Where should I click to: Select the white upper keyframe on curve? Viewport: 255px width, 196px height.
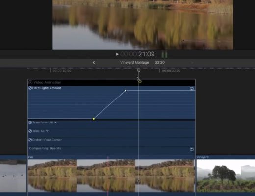(126, 91)
